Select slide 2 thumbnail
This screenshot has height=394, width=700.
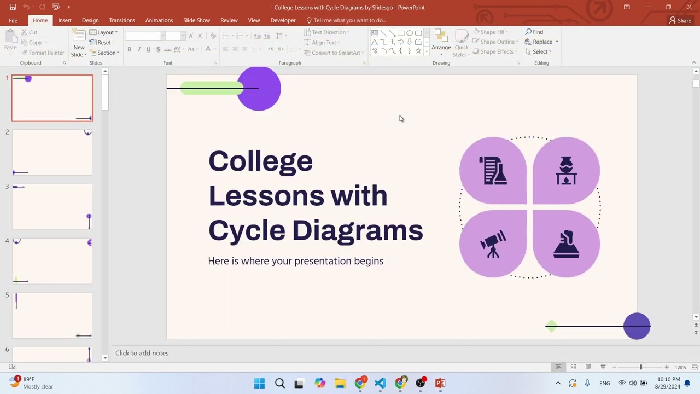tap(52, 152)
